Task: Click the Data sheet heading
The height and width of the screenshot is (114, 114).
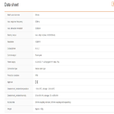Action: pyautogui.click(x=11, y=5)
